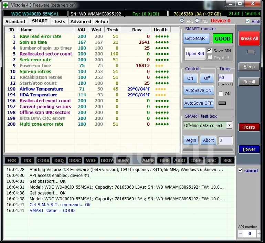Viewport: 265px width, 243px height.
Task: Click the BUSY status indicator
Action: [x=123, y=160]
